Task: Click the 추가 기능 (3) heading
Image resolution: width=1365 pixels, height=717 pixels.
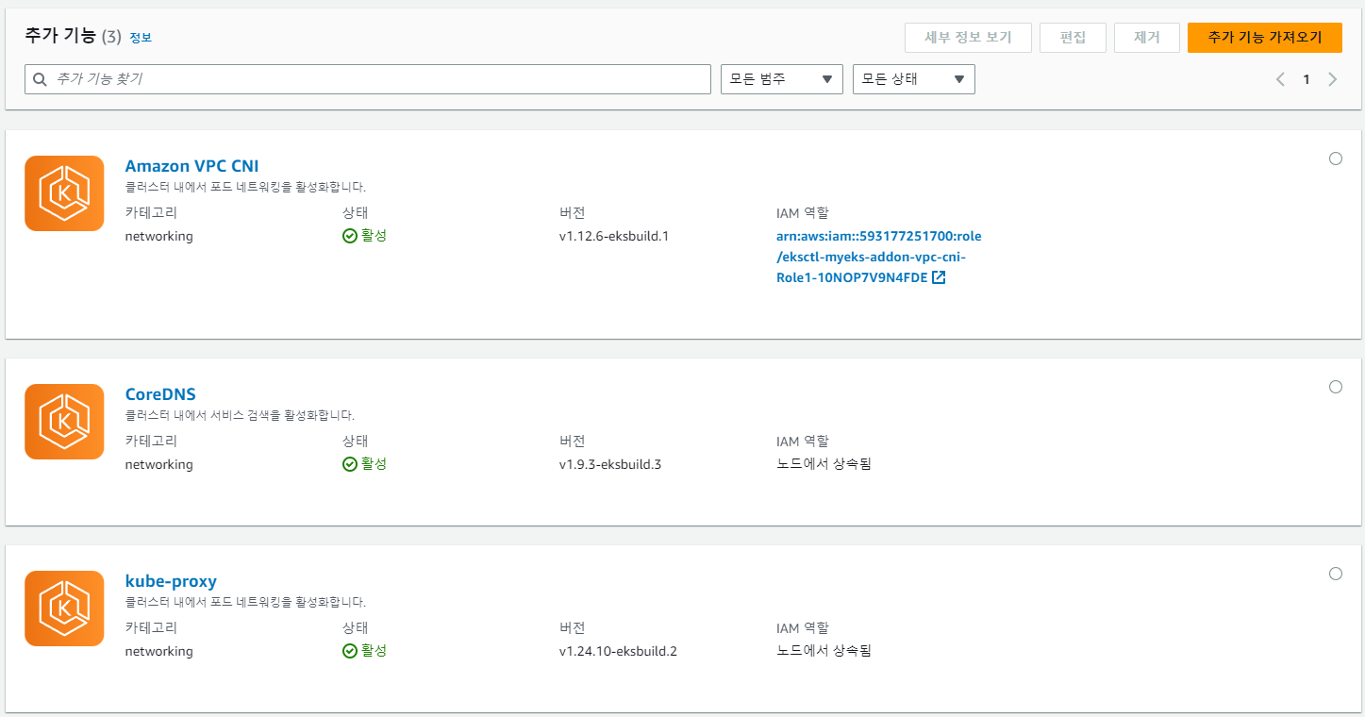Action: (x=73, y=37)
